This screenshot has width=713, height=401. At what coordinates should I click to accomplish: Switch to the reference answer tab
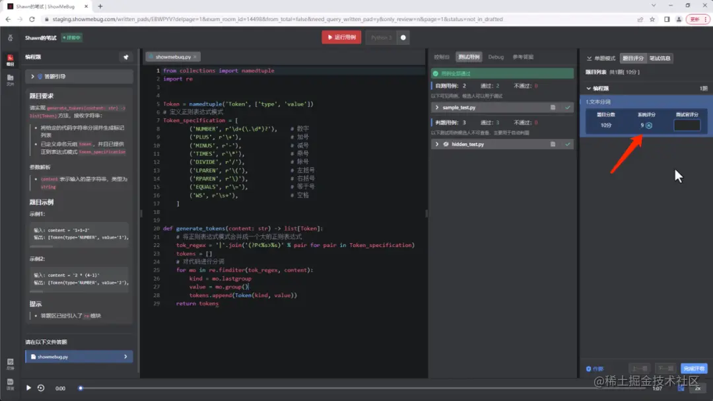(x=523, y=57)
